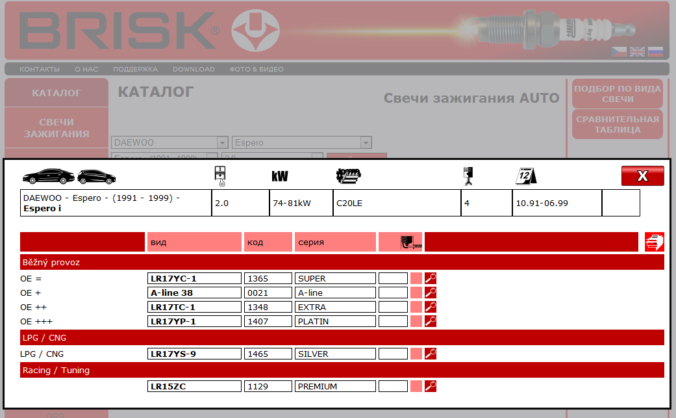Click production date cell 10.91-06.99
The image size is (676, 418).
coord(557,203)
